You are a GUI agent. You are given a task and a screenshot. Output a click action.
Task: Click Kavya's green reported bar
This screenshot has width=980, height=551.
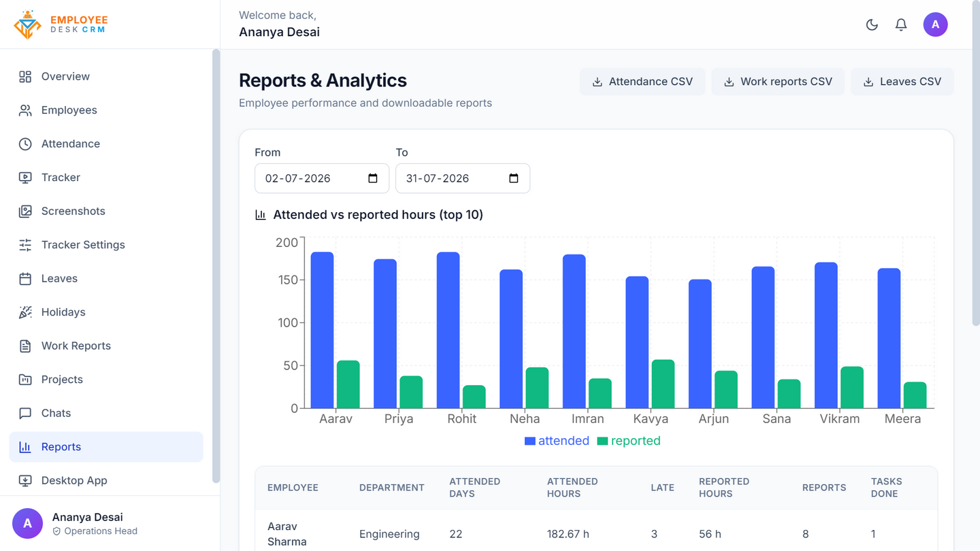pyautogui.click(x=663, y=384)
